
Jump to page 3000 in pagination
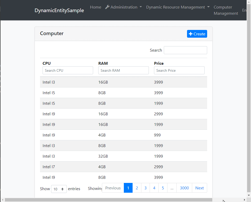point(184,188)
